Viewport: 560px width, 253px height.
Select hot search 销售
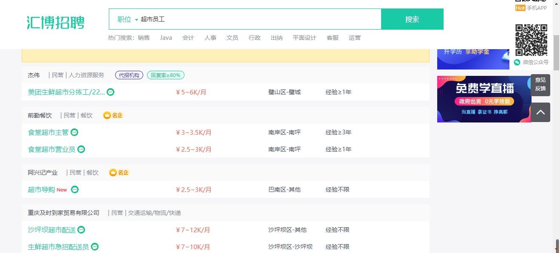[144, 38]
